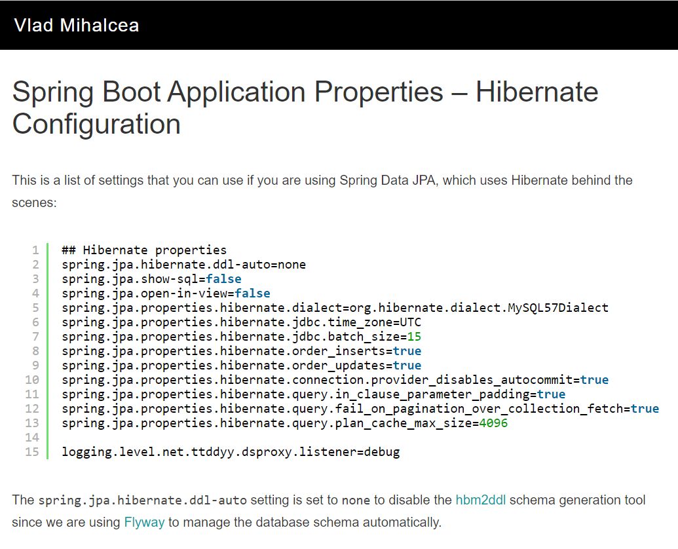This screenshot has width=678, height=549.
Task: Click the jdbc.batch_size=15 line
Action: pyautogui.click(x=241, y=336)
